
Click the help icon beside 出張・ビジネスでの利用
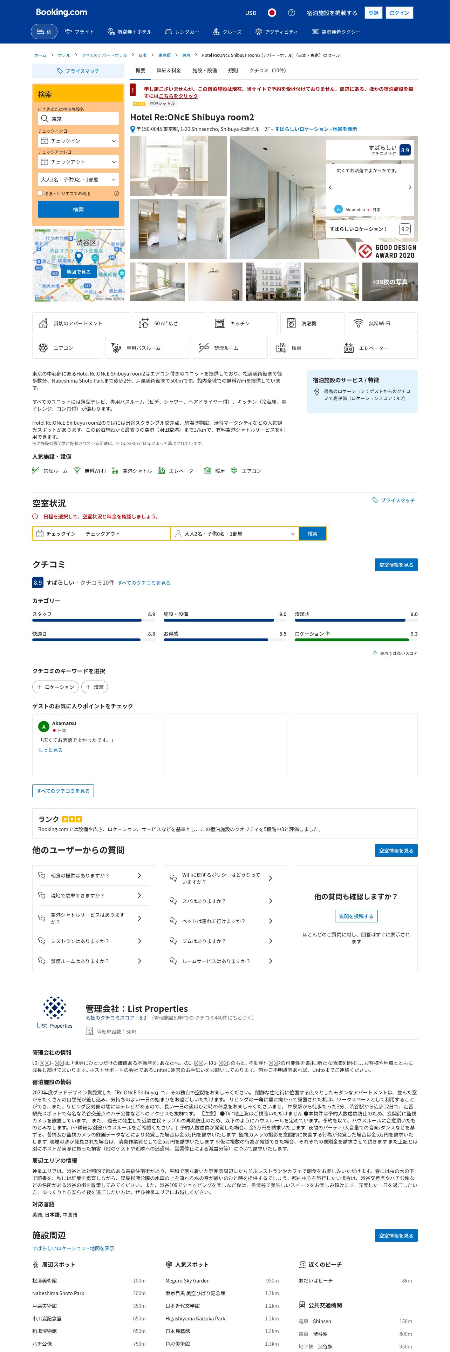tap(116, 193)
